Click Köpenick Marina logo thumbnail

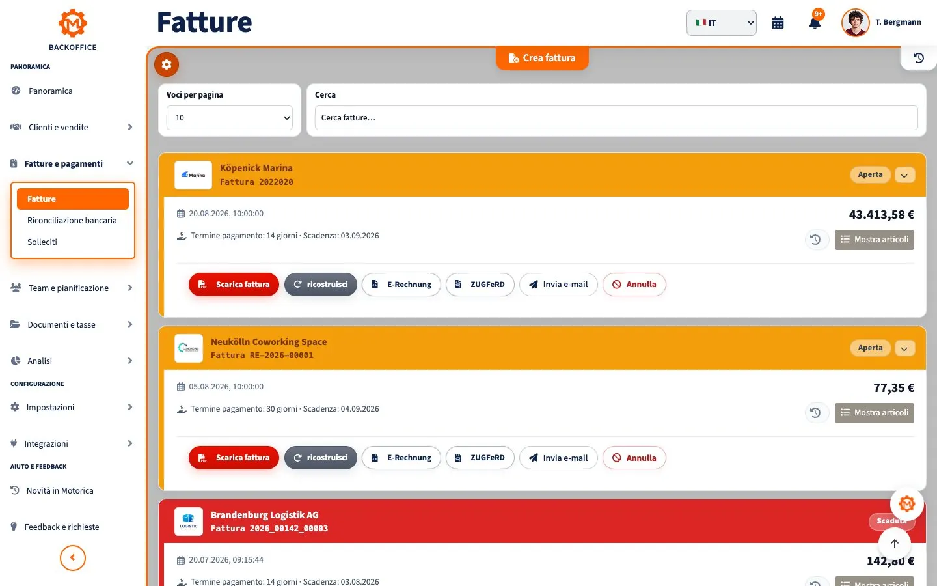point(193,175)
